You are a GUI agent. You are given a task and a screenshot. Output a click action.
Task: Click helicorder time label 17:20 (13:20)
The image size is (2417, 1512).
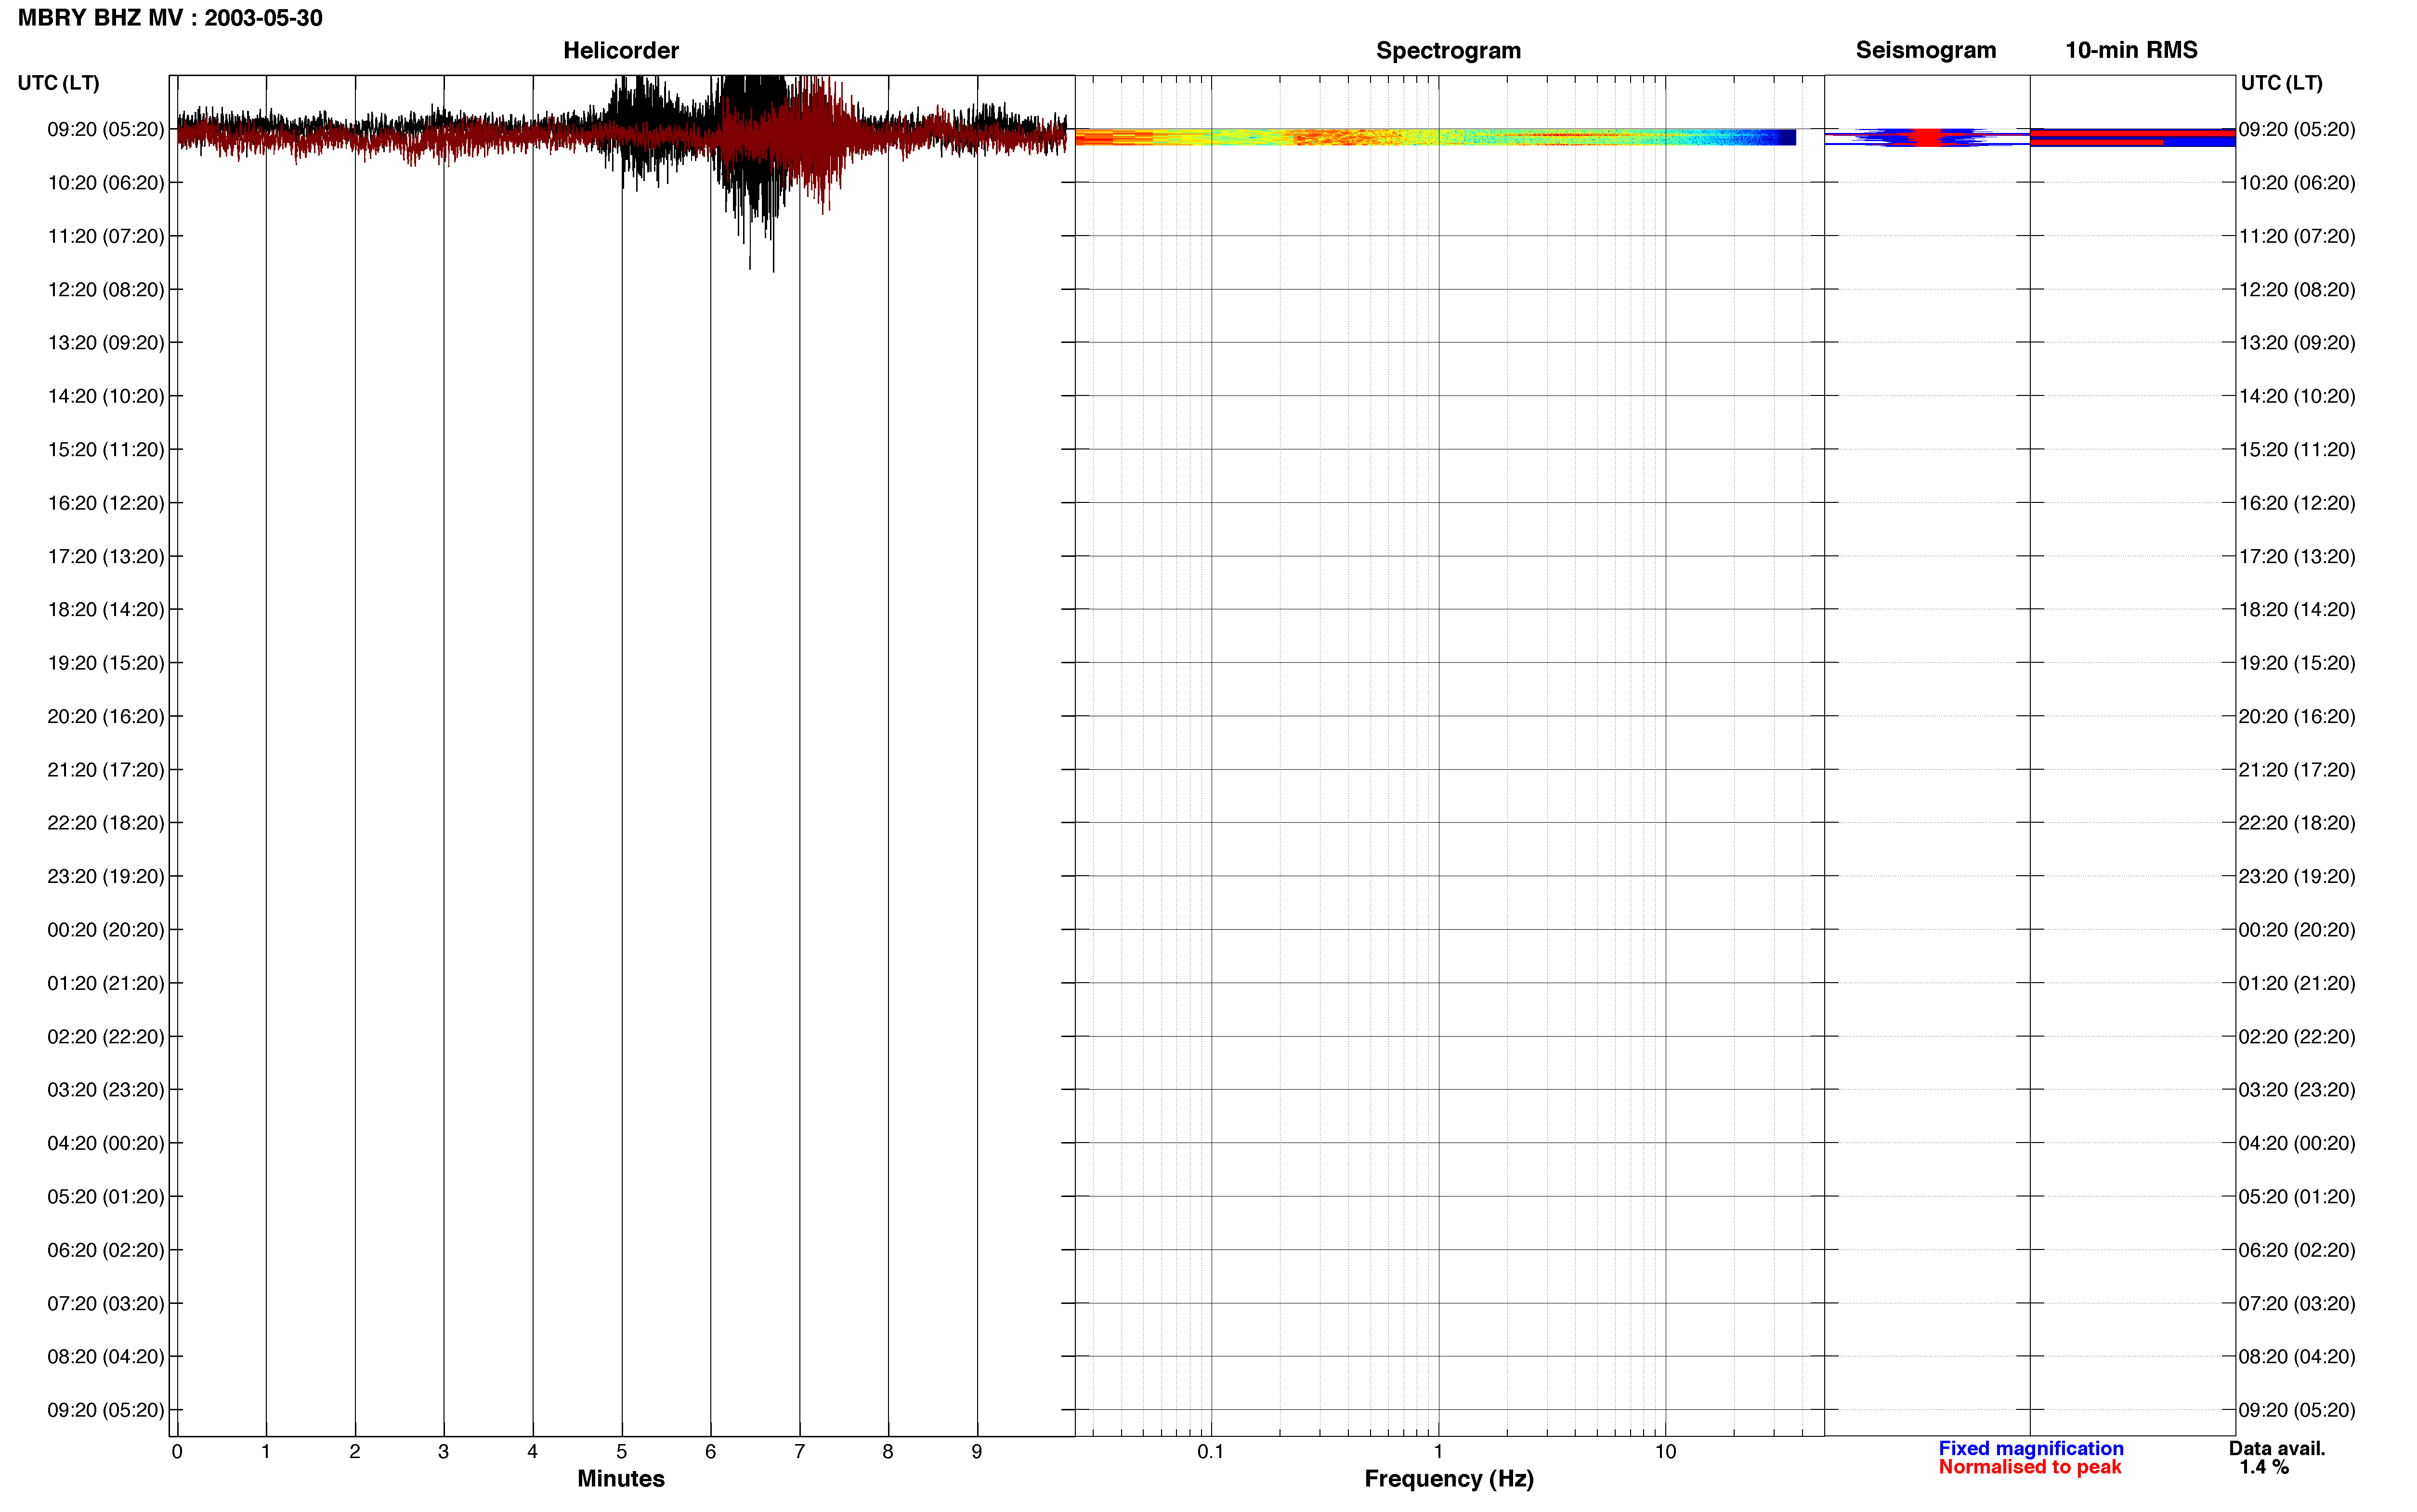(x=106, y=556)
